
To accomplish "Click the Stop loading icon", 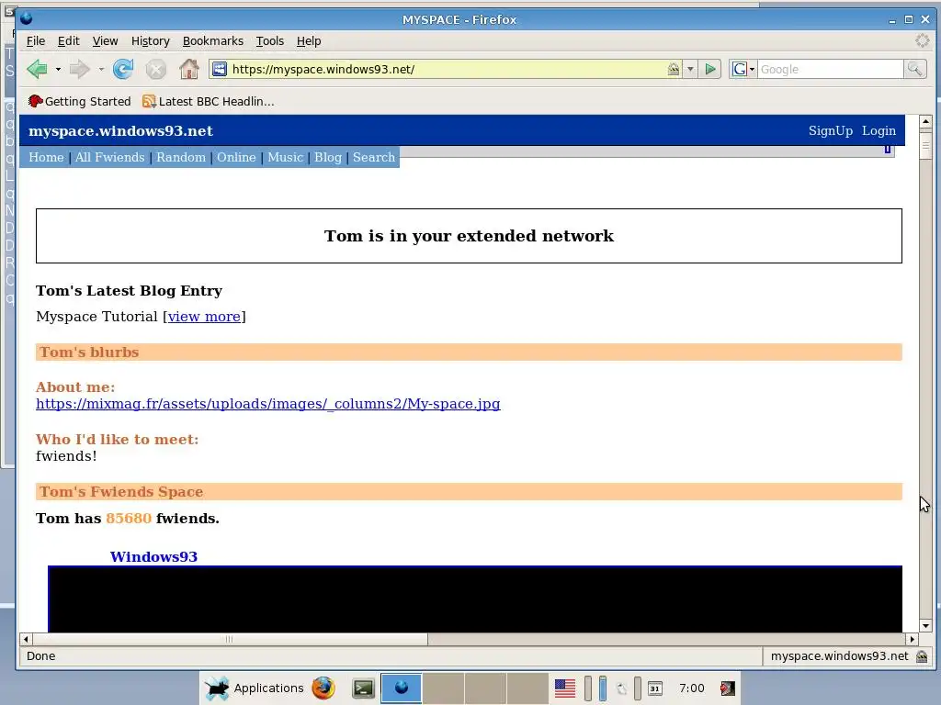I will (155, 70).
